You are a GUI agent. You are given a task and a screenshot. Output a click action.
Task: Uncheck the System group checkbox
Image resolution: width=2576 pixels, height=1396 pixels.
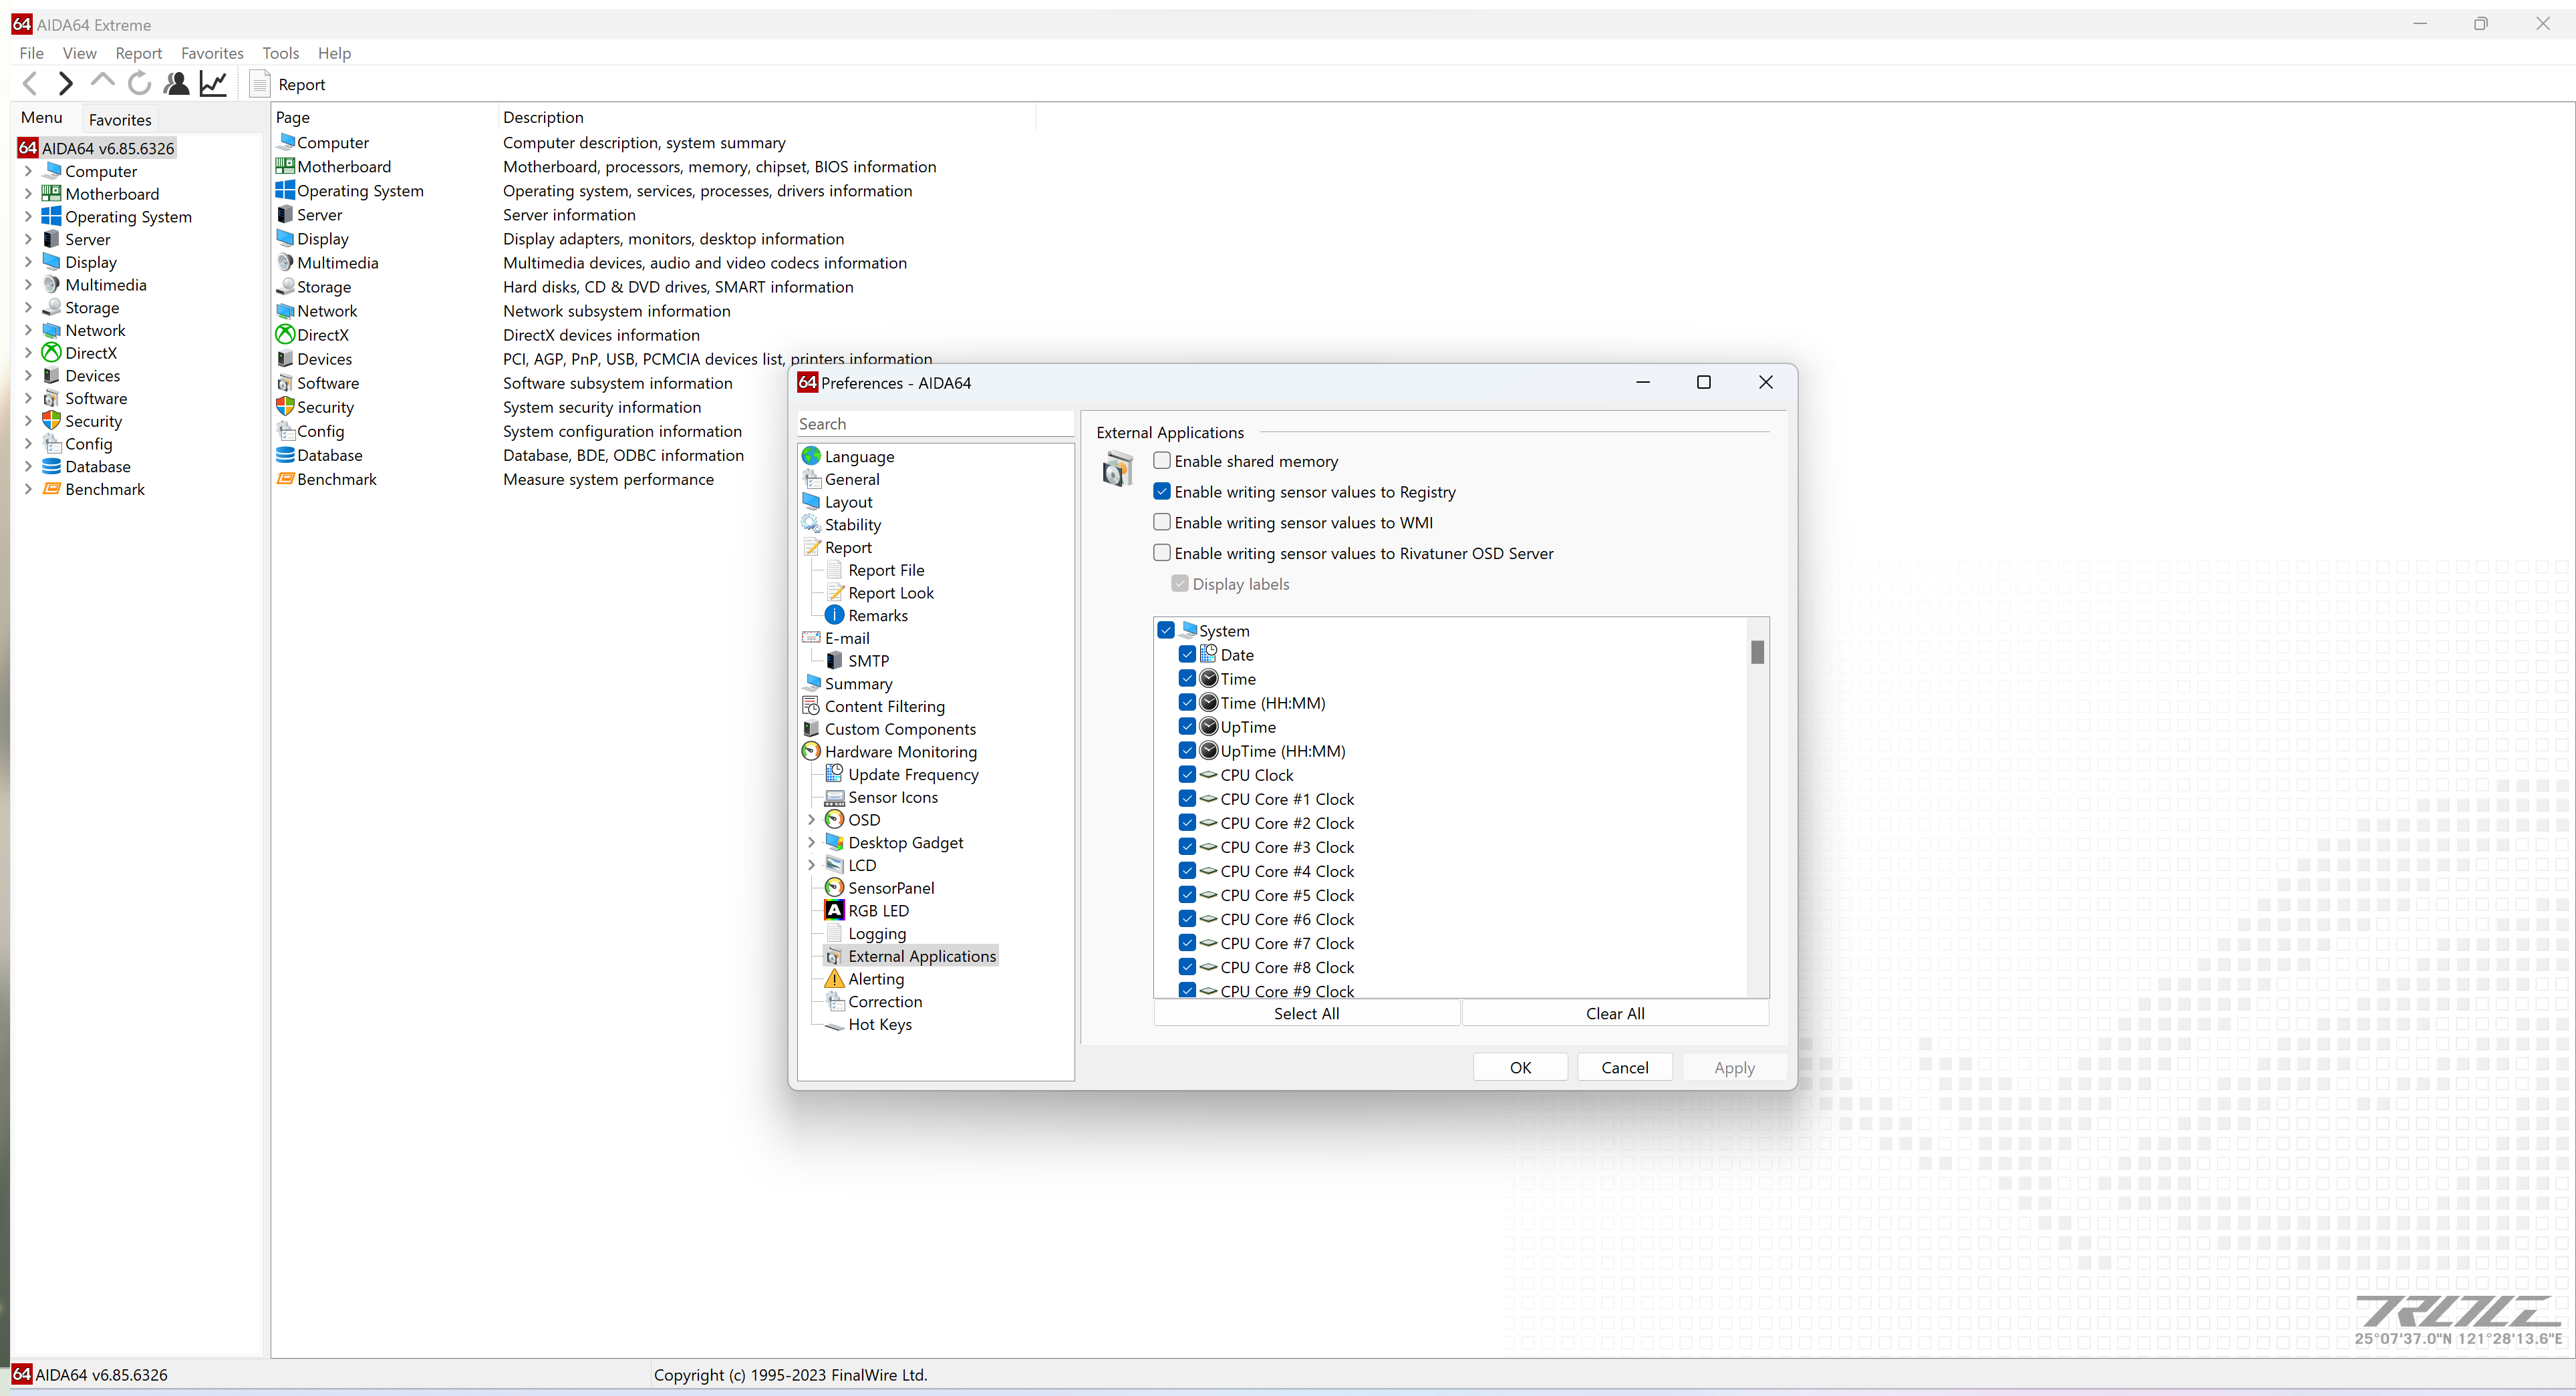1166,631
